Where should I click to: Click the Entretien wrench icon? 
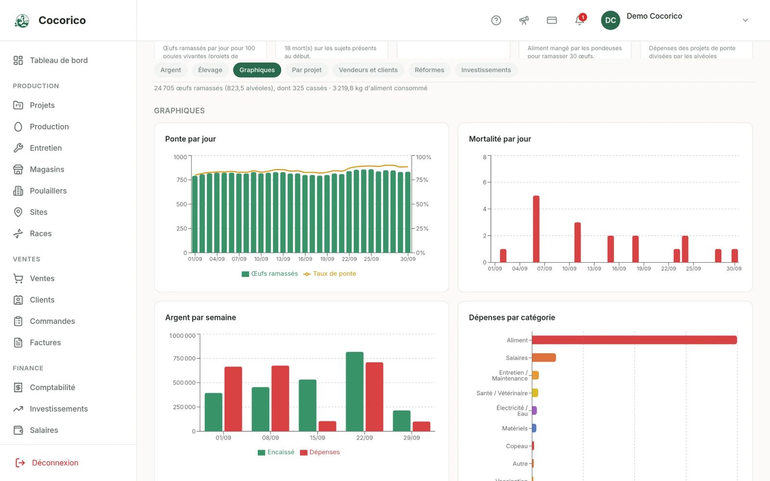18,148
